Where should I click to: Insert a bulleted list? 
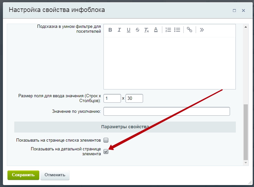(177, 30)
